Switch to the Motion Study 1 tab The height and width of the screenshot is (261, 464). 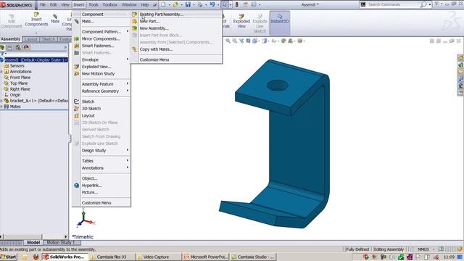tap(61, 242)
